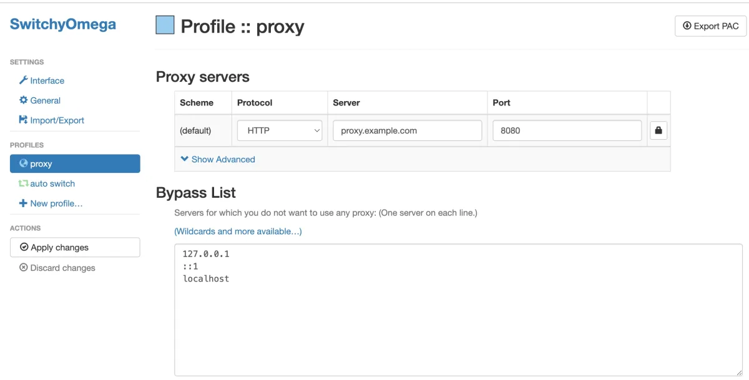Screen dimensions: 749x380
Task: Open the profile color swatch next to title
Action: click(165, 25)
